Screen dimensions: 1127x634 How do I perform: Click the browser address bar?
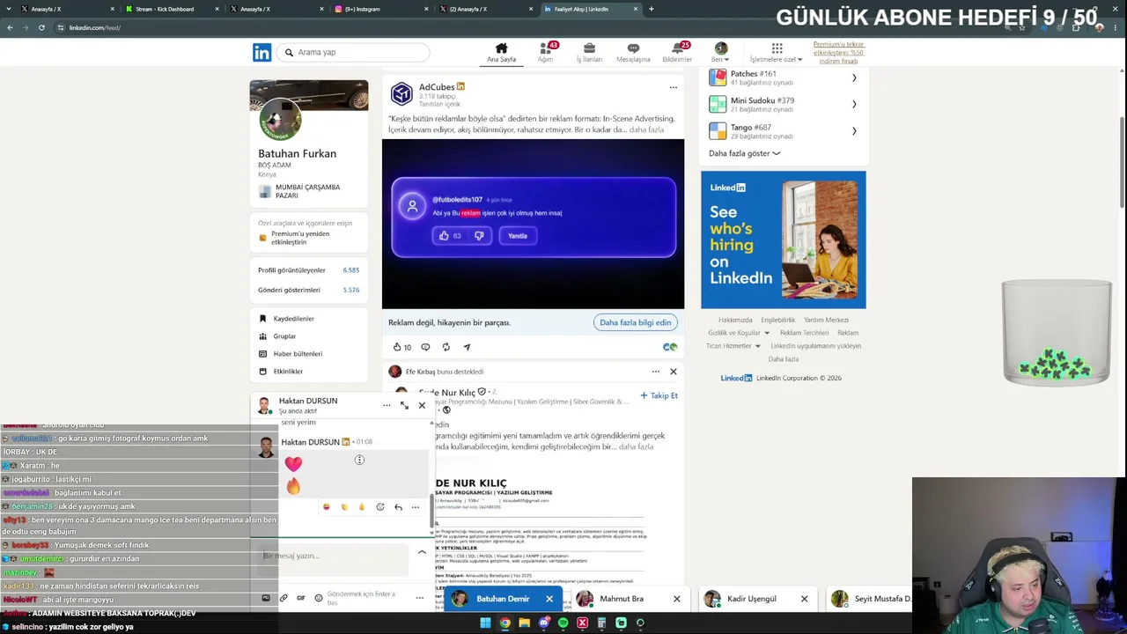(x=528, y=27)
